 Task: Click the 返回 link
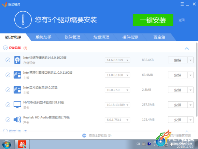[x=182, y=20]
